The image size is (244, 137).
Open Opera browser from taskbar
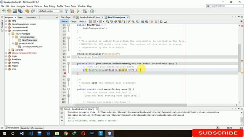pyautogui.click(x=83, y=134)
